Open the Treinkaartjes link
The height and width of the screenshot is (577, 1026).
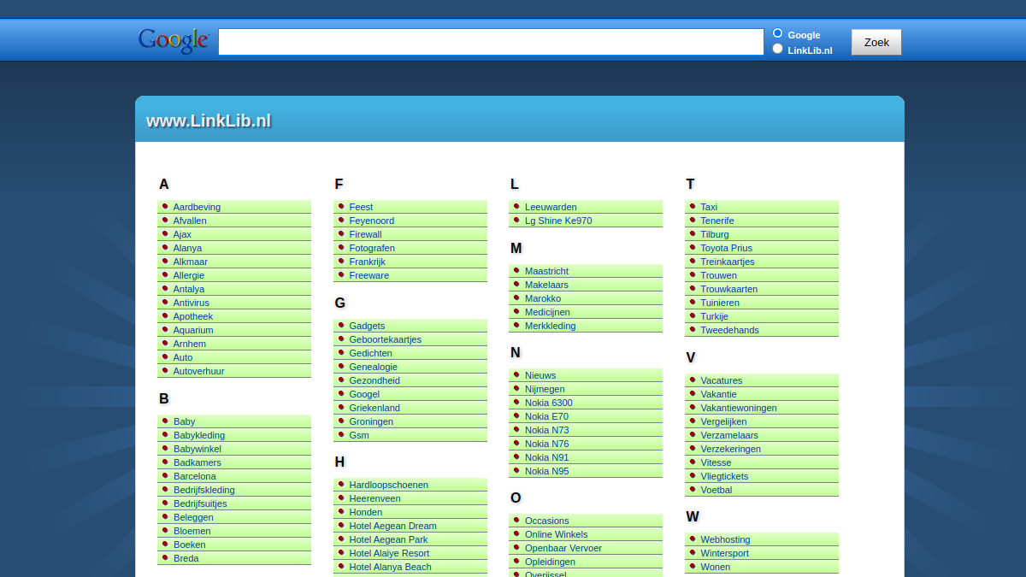point(728,262)
